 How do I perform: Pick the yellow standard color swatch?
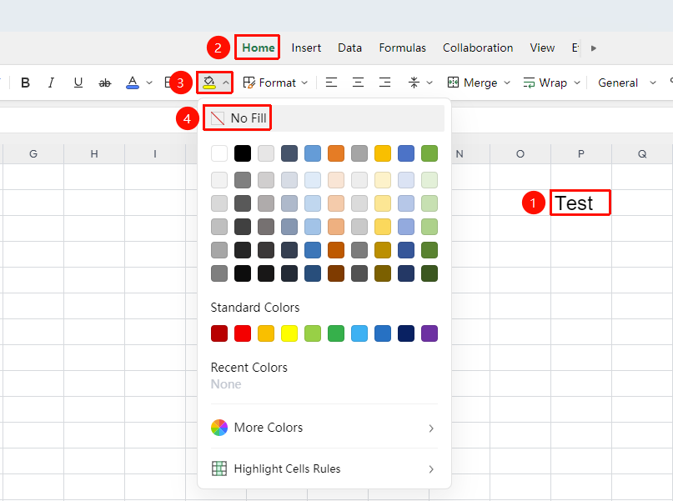coord(289,333)
